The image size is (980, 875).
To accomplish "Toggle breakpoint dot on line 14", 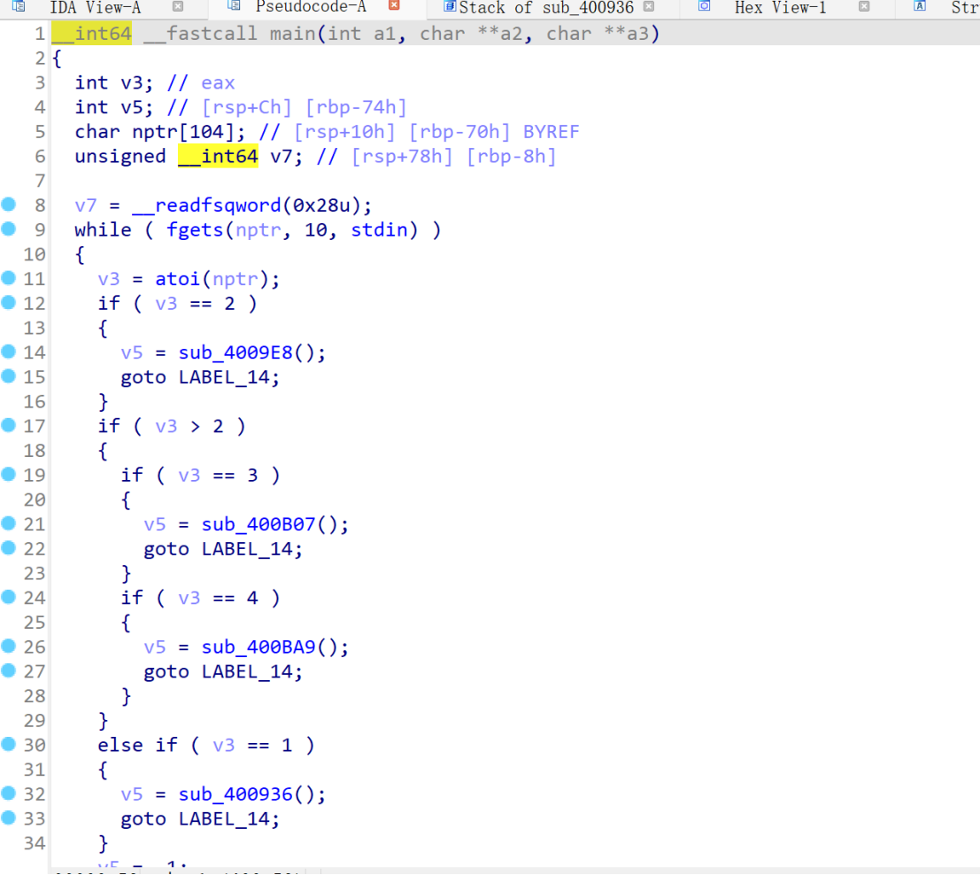I will click(x=9, y=352).
